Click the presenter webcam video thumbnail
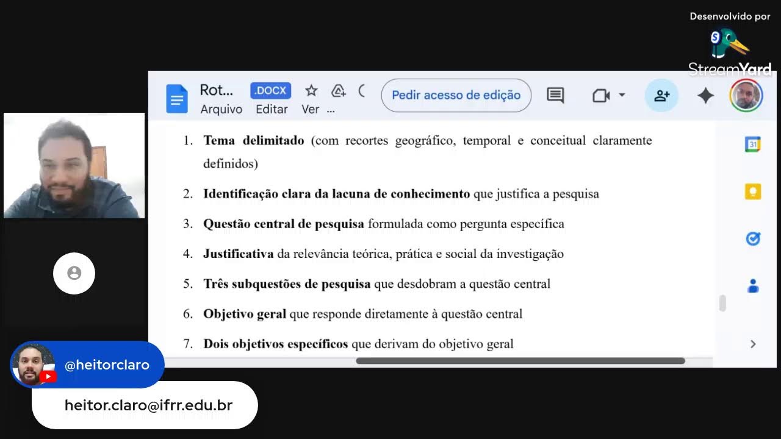This screenshot has width=781, height=439. coord(74,165)
